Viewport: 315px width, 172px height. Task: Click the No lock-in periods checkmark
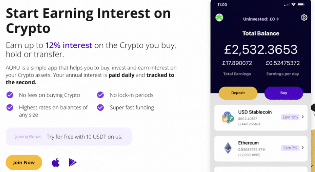click(x=101, y=95)
